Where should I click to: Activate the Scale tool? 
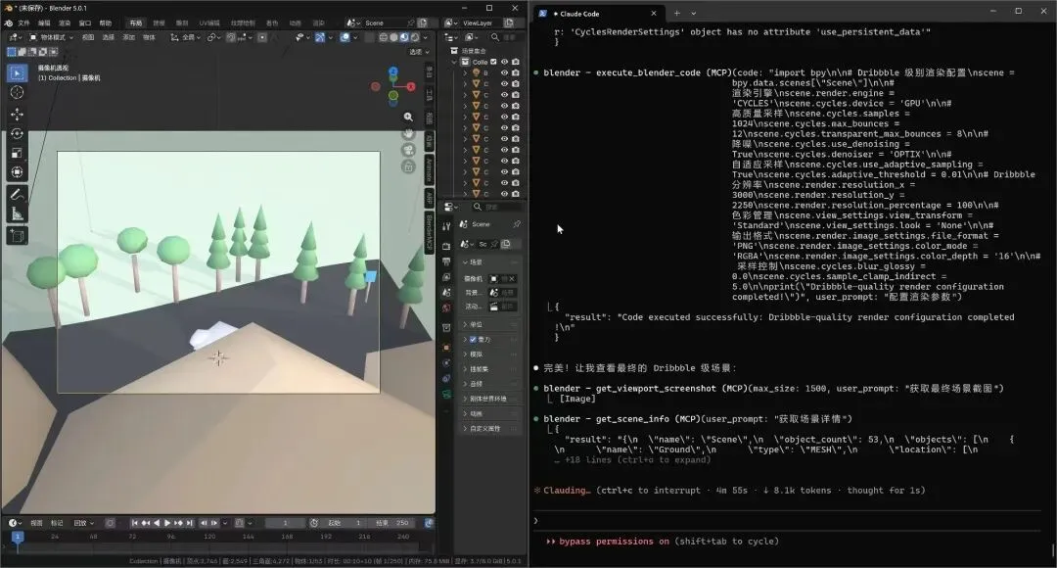point(18,153)
